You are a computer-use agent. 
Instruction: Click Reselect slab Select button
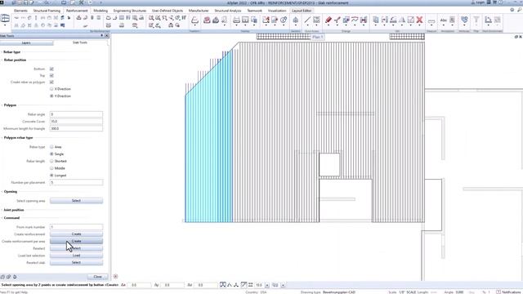76,263
